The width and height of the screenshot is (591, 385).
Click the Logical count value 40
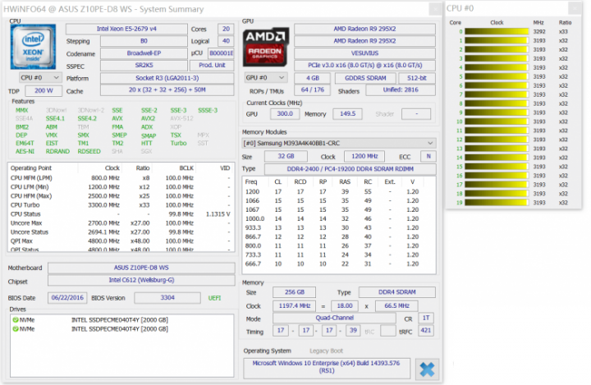point(226,41)
